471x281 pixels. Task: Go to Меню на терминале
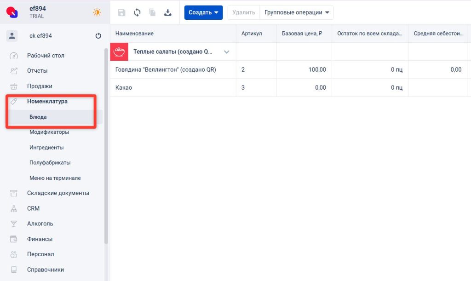click(55, 178)
